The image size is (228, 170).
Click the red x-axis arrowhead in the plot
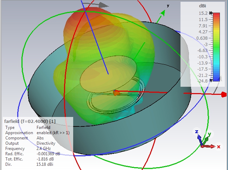(x=224, y=94)
